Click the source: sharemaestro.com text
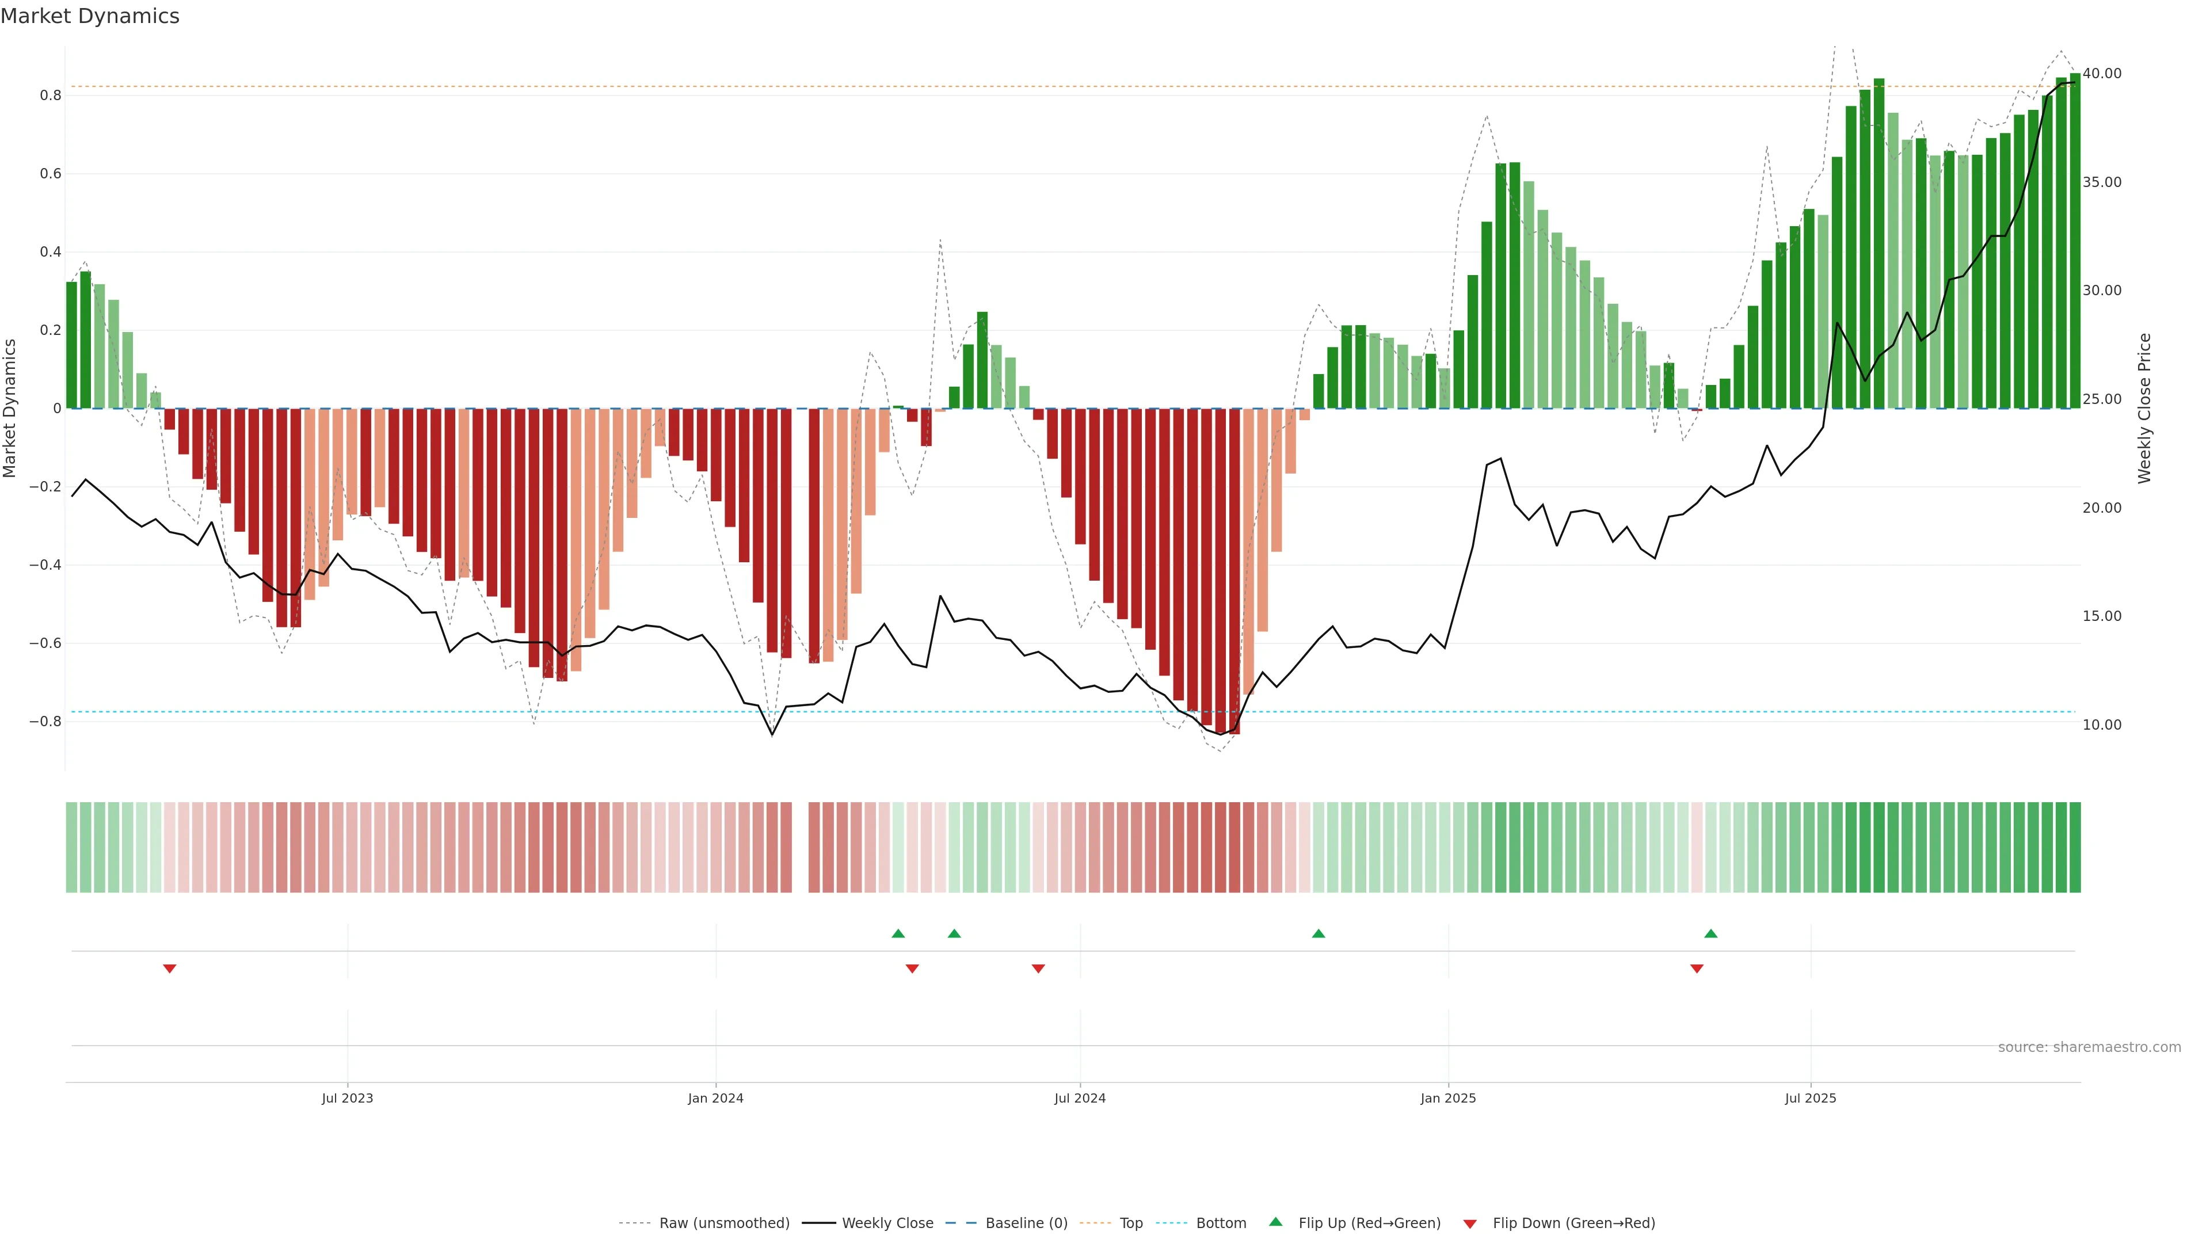2210x1243 pixels. point(2089,1047)
